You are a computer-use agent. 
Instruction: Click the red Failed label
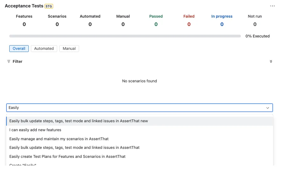point(189,16)
